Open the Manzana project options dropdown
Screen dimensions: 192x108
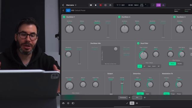[x=76, y=5]
